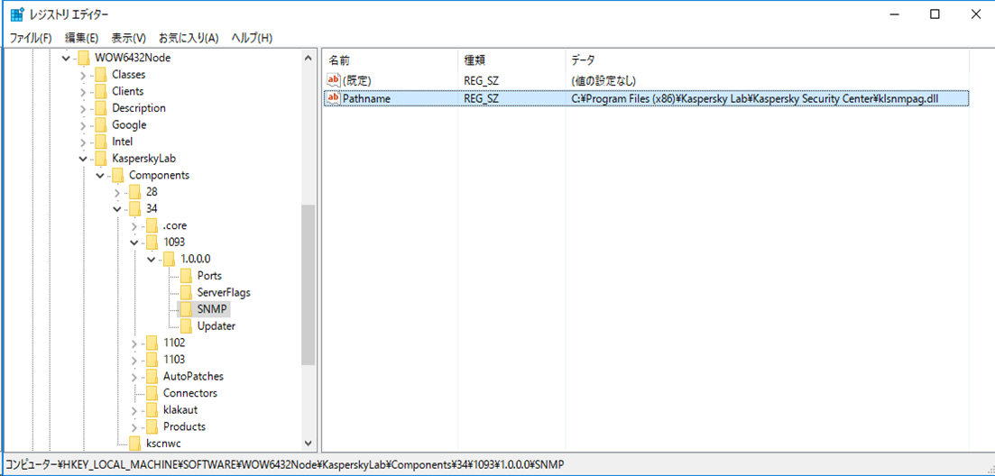Collapse the WOW6432Node tree node
This screenshot has height=476, width=995.
(x=66, y=58)
